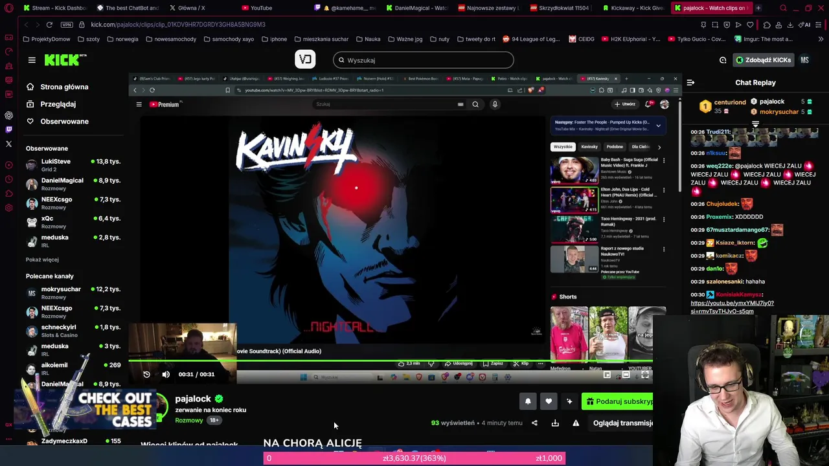Viewport: 829px width, 466px height.
Task: Open the norwegia bookmark folder
Action: point(122,39)
